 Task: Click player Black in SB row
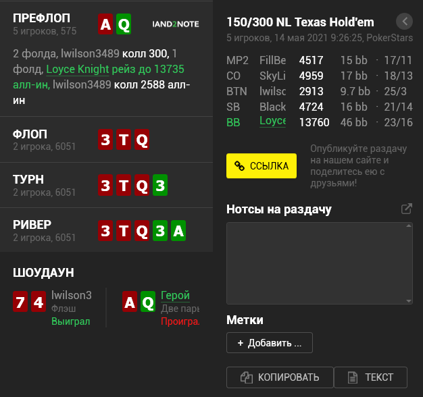pyautogui.click(x=272, y=107)
